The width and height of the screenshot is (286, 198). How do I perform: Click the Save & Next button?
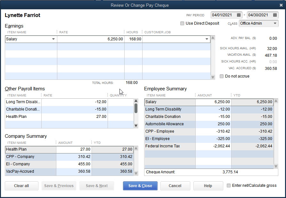[x=97, y=186]
